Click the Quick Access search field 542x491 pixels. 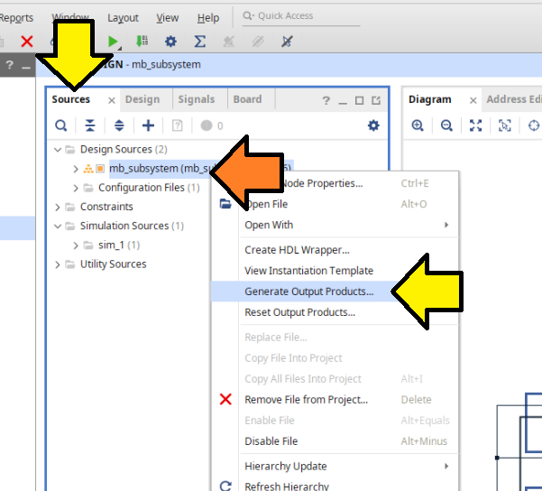click(x=307, y=16)
